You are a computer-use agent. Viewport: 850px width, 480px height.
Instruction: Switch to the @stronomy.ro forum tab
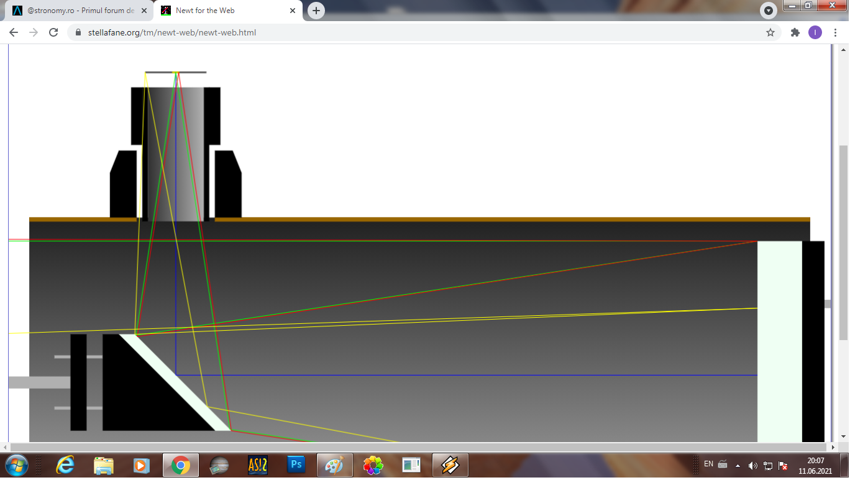pos(80,11)
